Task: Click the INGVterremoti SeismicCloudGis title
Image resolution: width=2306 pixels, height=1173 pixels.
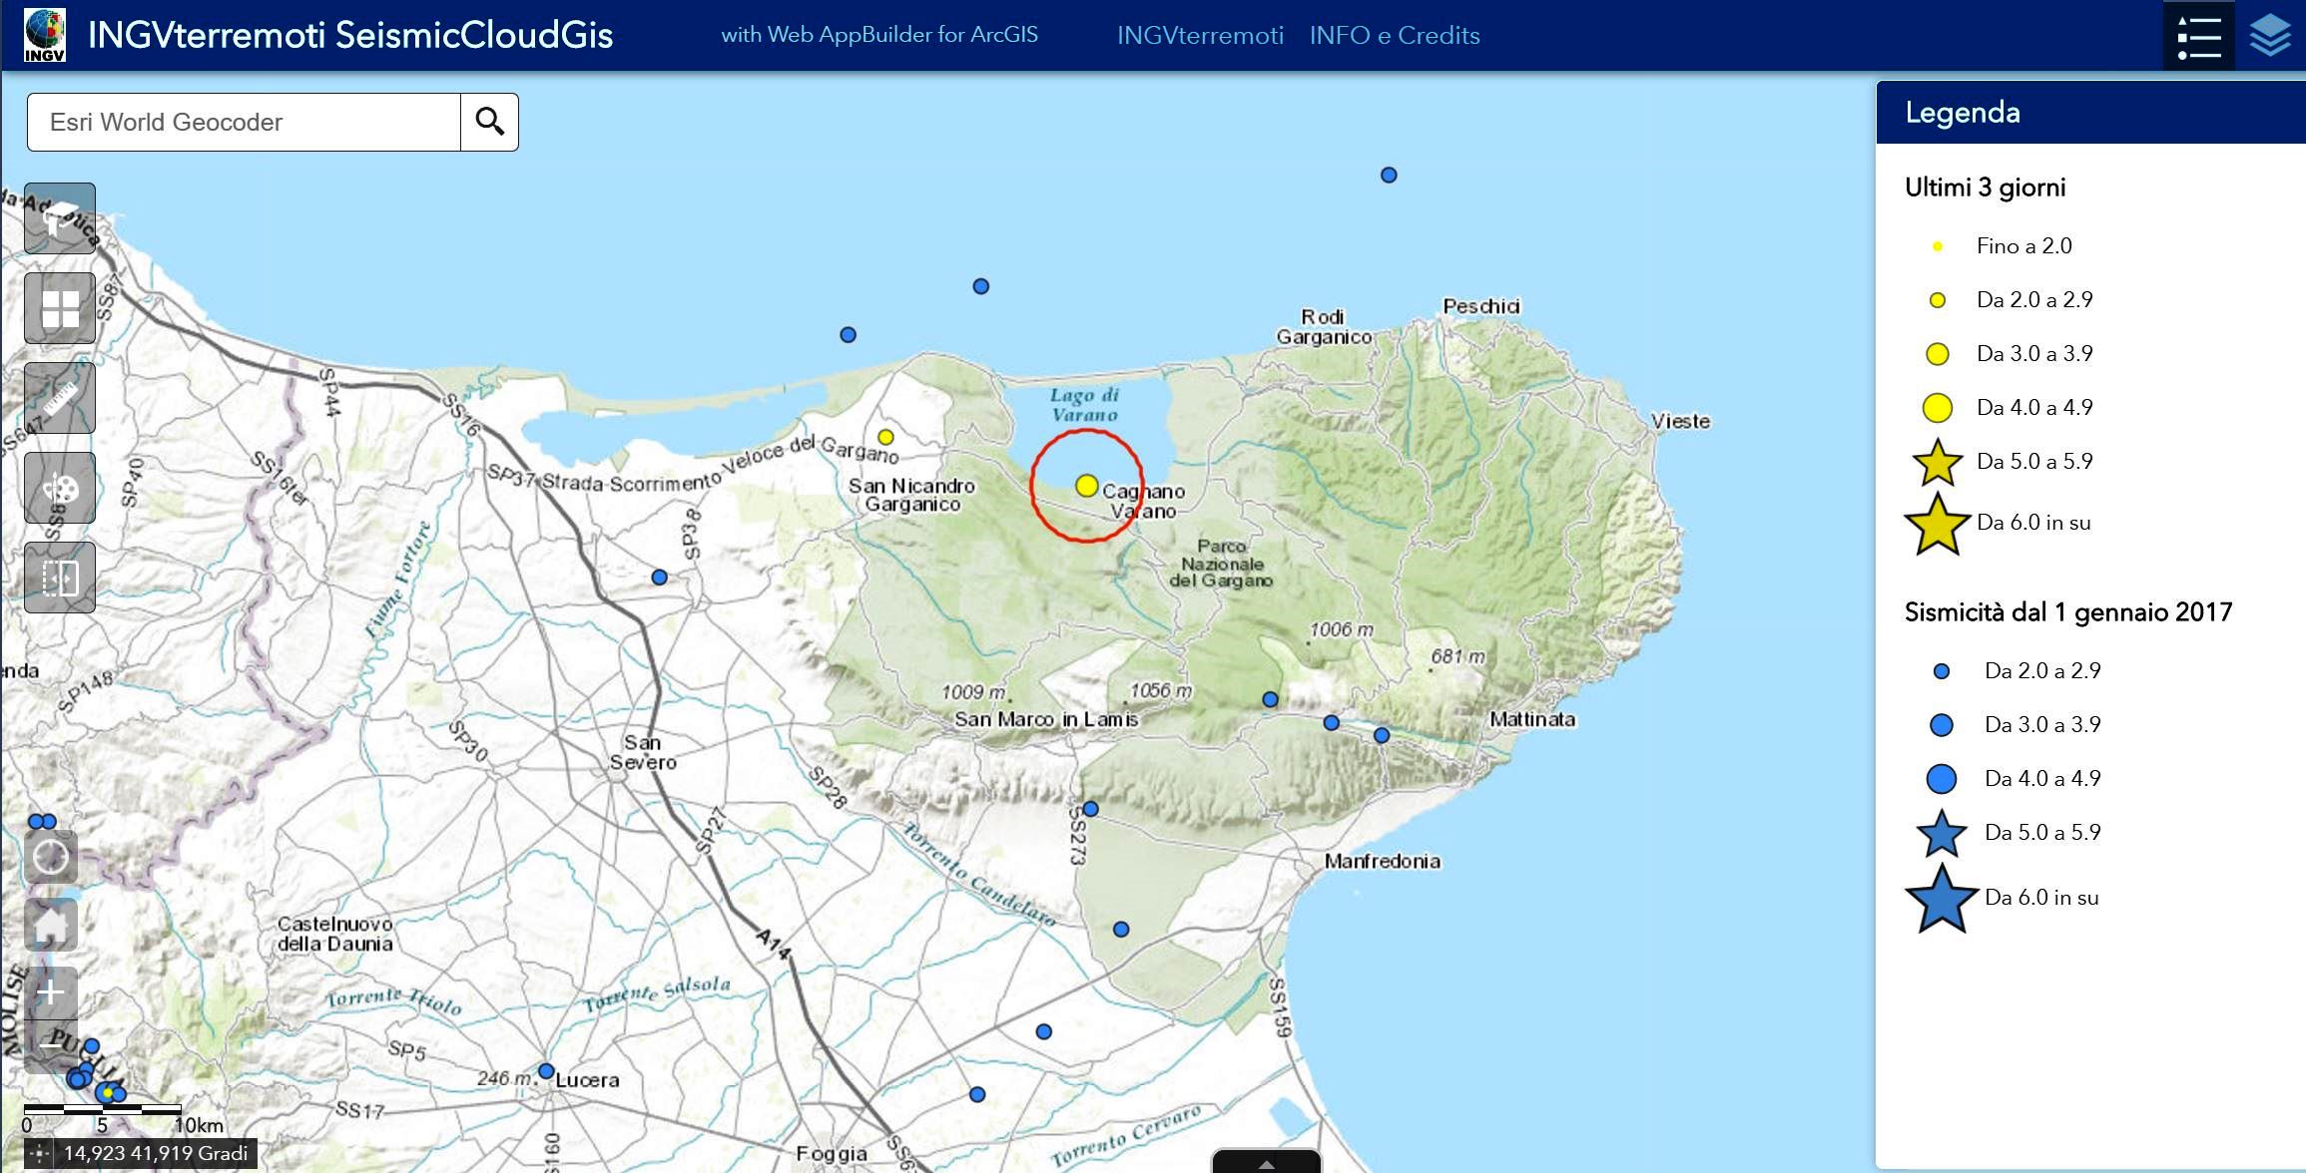Action: click(x=350, y=35)
